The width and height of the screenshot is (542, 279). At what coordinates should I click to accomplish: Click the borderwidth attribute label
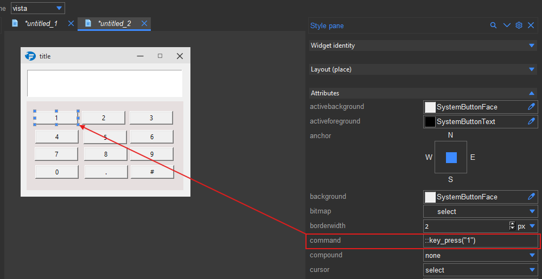point(328,226)
